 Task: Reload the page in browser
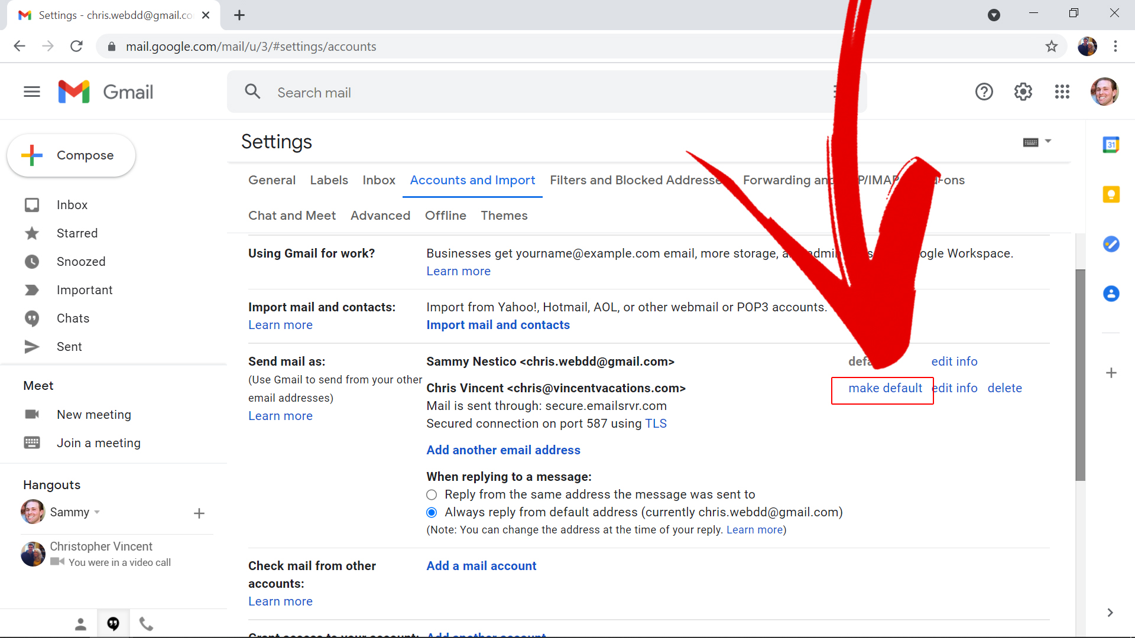(x=77, y=46)
